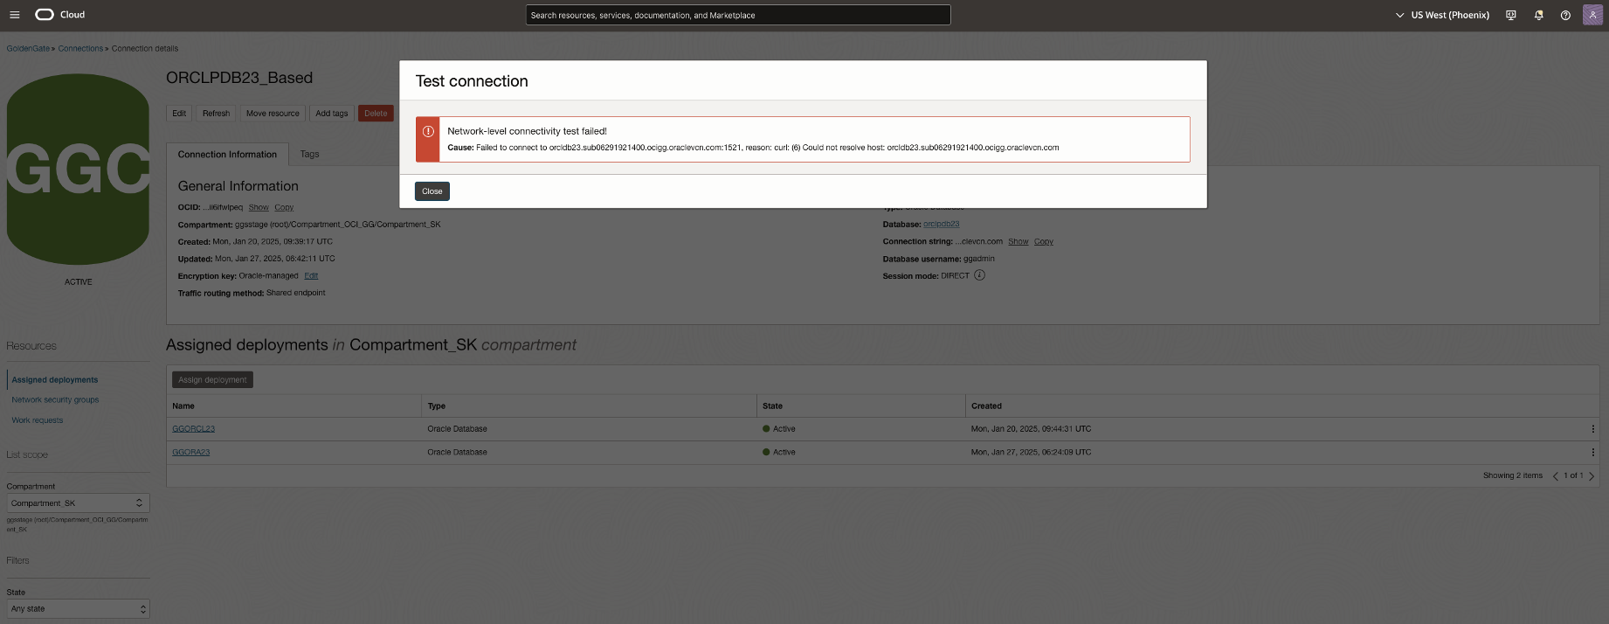
Task: Copy the Connection string
Action: point(1044,242)
